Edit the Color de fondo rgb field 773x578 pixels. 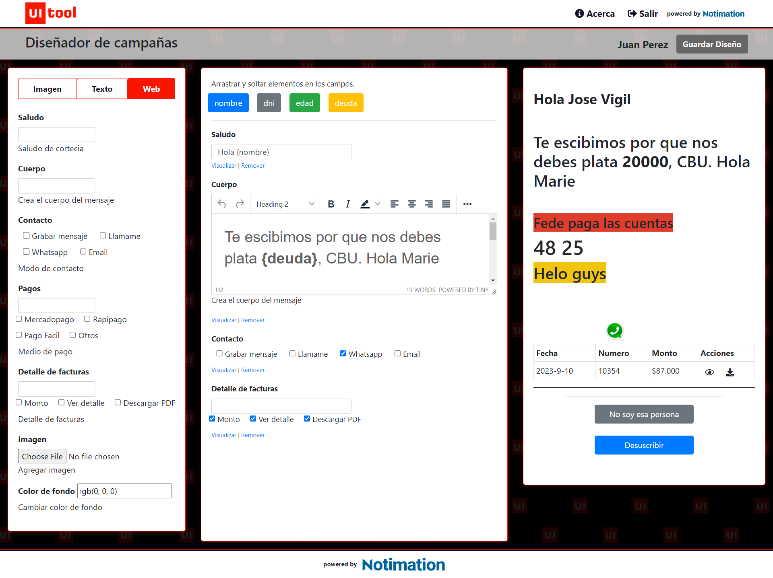tap(124, 491)
